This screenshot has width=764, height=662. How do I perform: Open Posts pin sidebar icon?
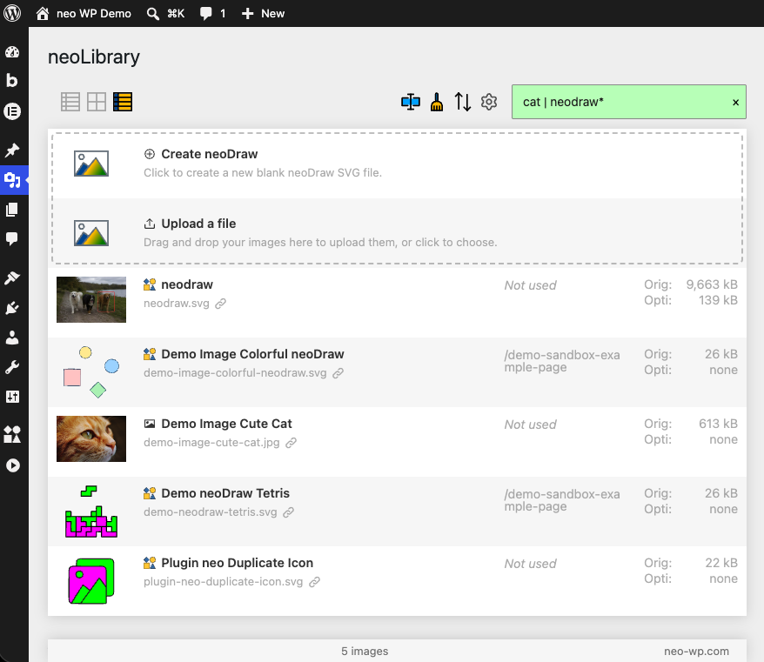(x=12, y=150)
